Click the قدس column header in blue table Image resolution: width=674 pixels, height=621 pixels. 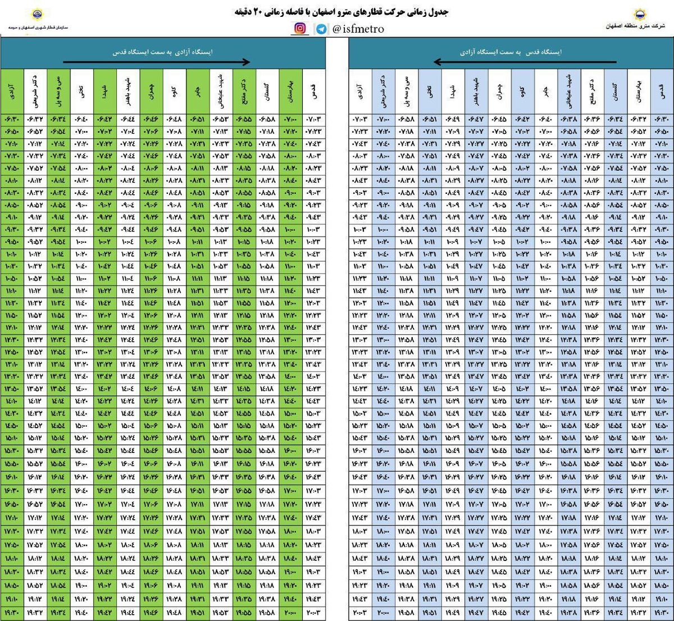tap(662, 90)
